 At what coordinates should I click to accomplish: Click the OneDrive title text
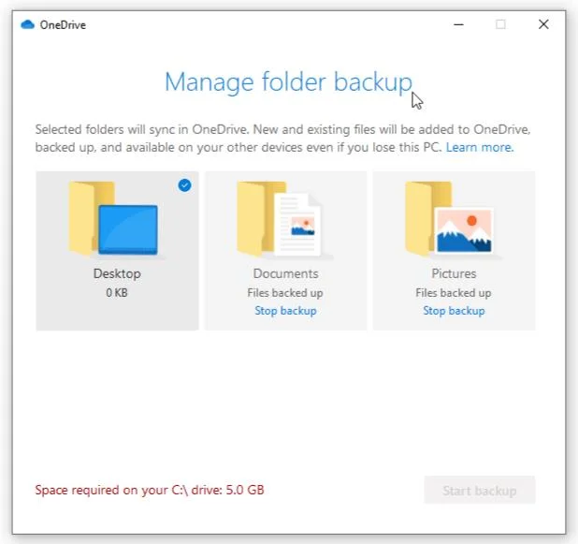(63, 24)
